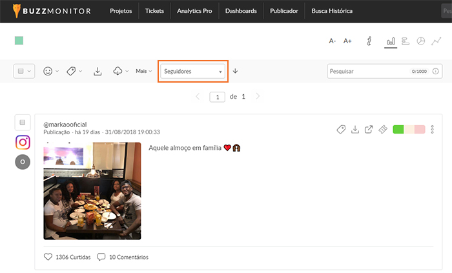Check the select-all checkbox in toolbar
The width and height of the screenshot is (452, 273).
tap(21, 71)
